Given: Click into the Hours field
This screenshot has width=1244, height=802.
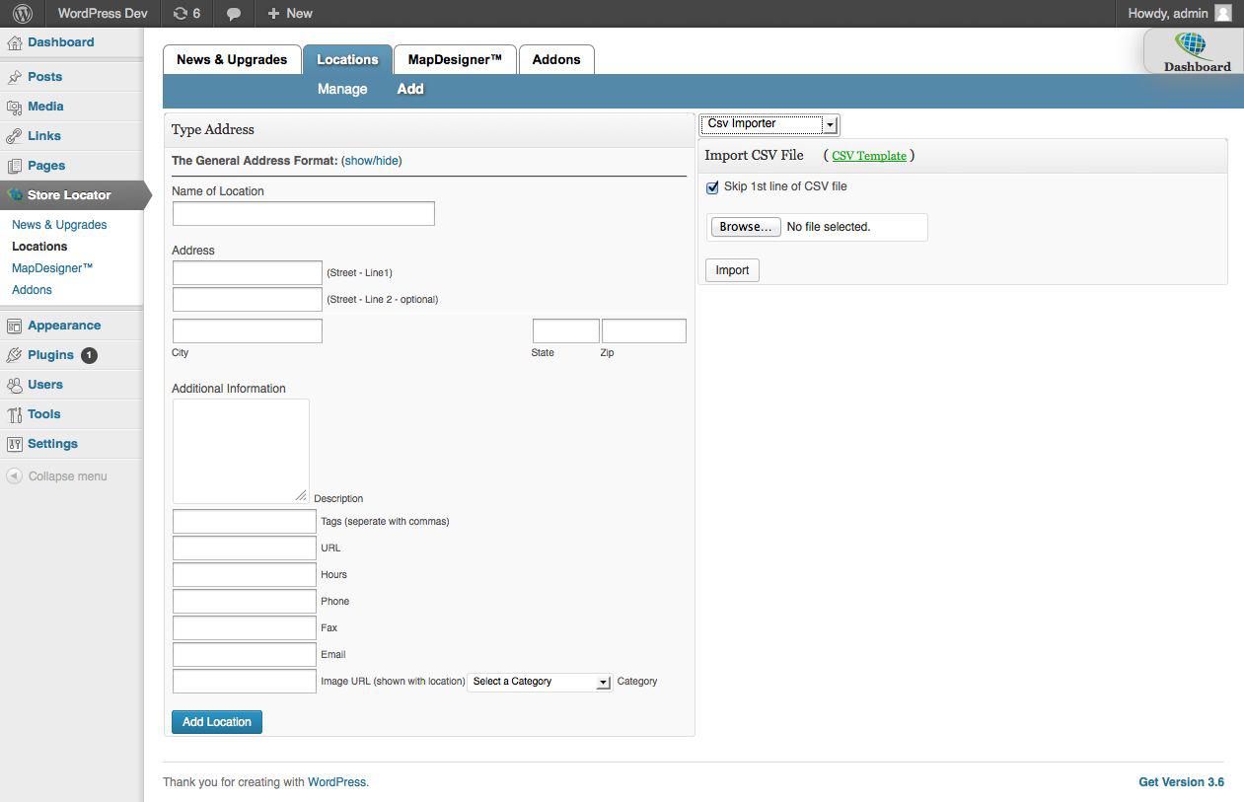Looking at the screenshot, I should [245, 575].
